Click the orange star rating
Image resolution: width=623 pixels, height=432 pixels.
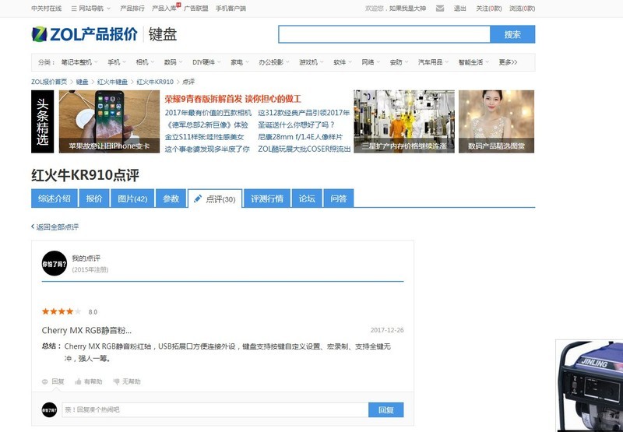coord(57,311)
